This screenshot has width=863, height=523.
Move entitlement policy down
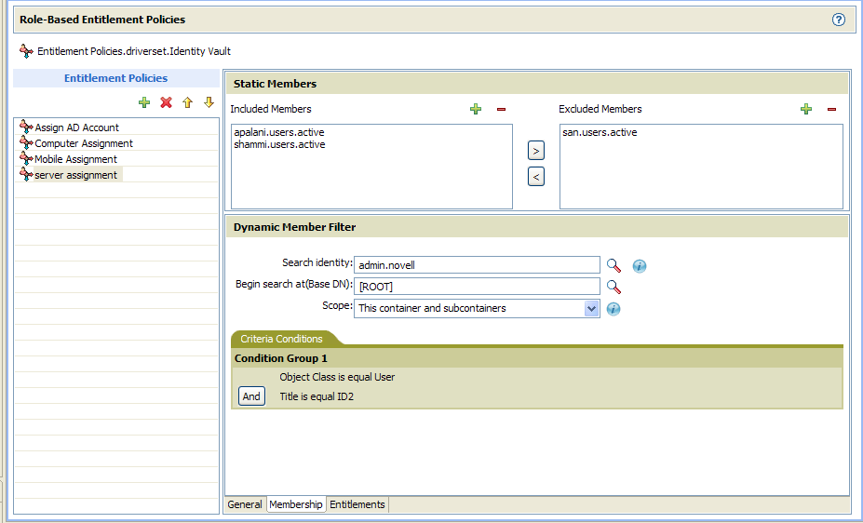point(209,102)
